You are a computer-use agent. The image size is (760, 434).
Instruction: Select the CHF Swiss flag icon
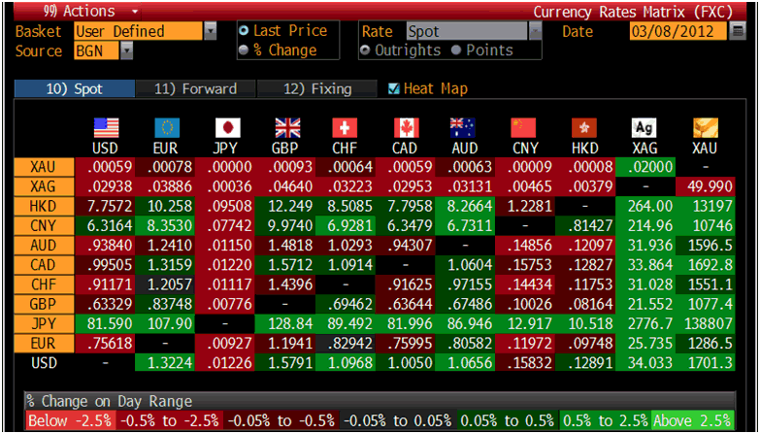tap(346, 128)
